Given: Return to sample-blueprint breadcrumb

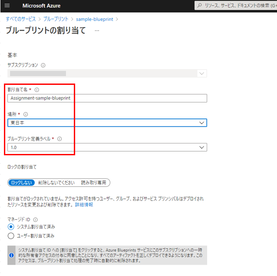Looking at the screenshot, I should (94, 19).
